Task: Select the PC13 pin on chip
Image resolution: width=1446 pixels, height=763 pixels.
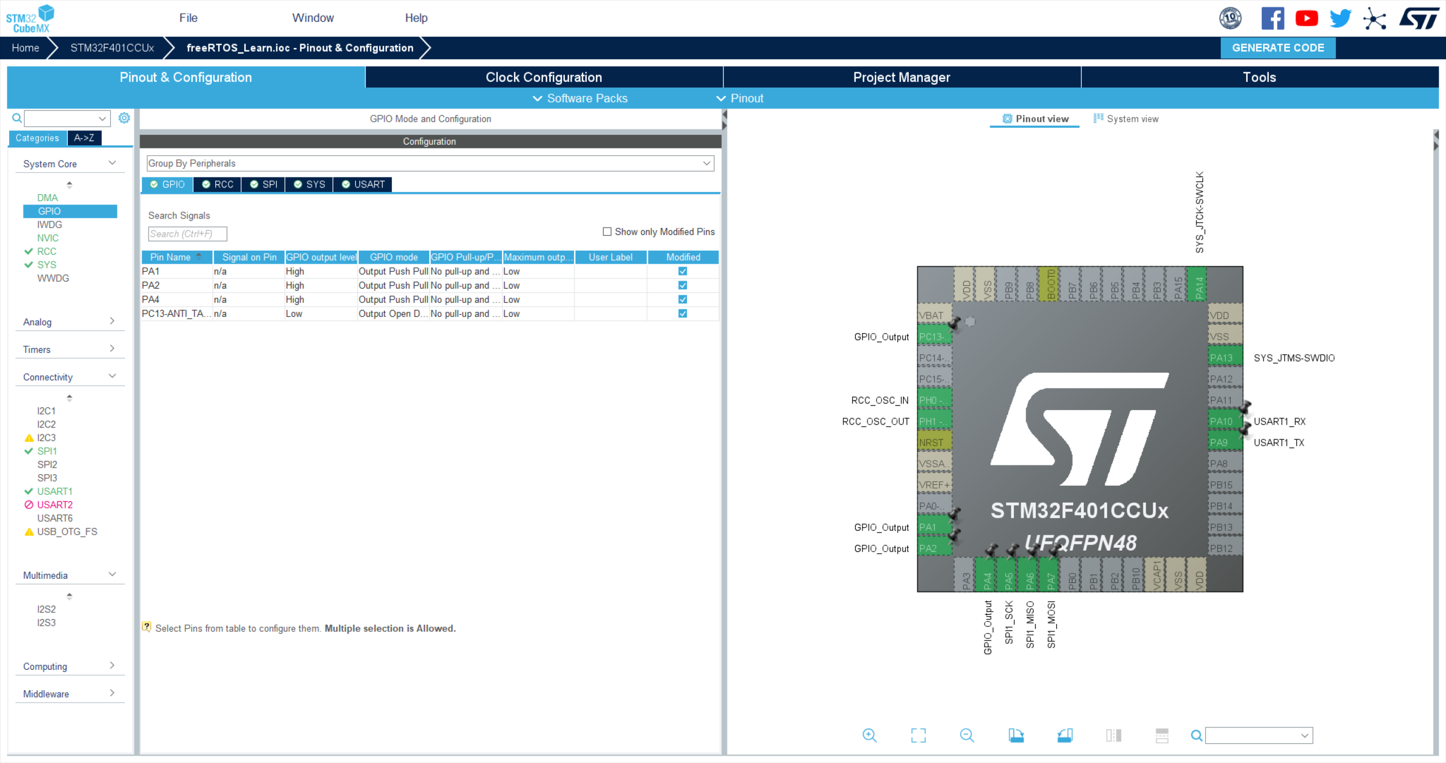Action: [x=934, y=337]
